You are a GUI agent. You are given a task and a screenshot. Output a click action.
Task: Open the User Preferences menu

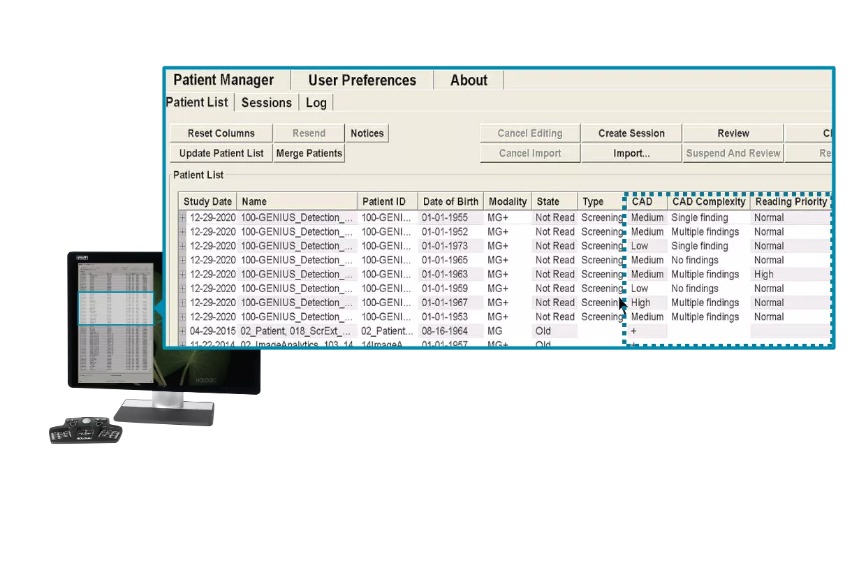pyautogui.click(x=362, y=80)
